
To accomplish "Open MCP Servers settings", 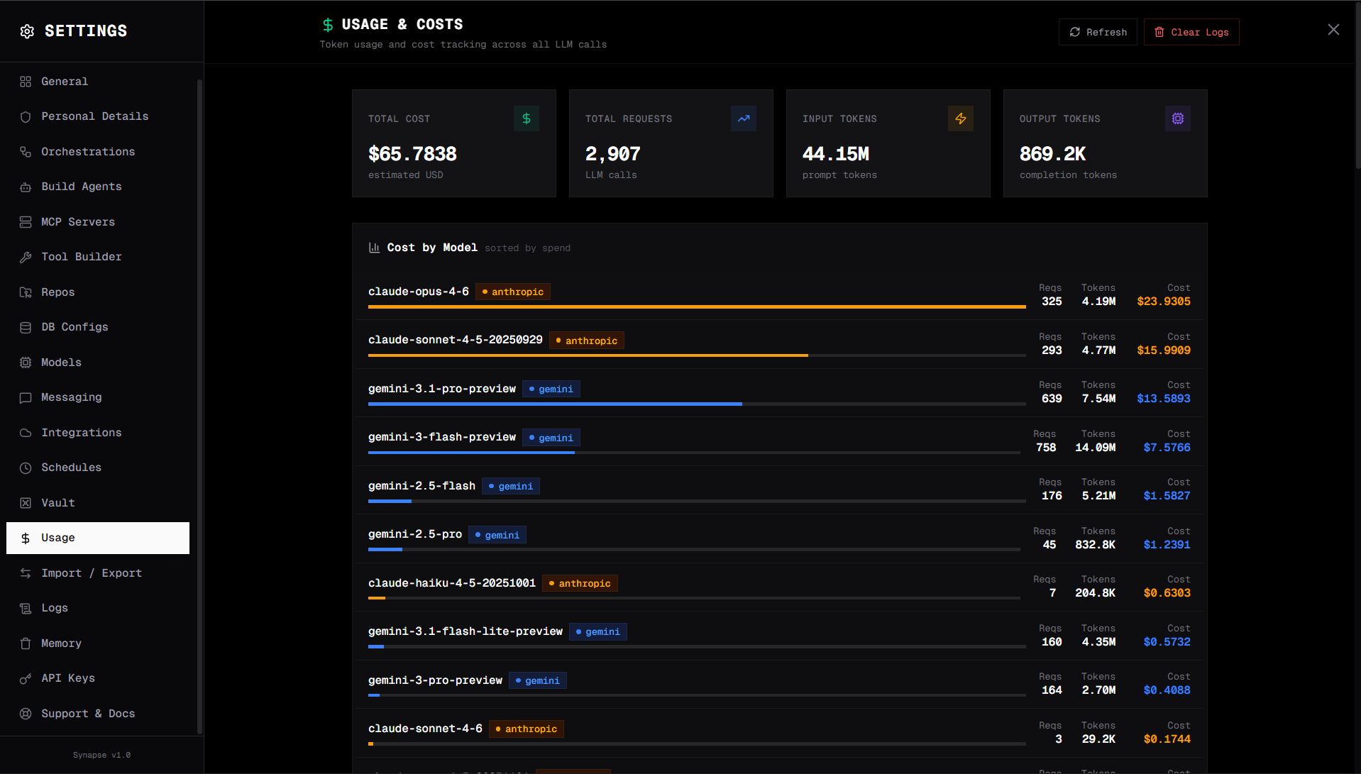I will coord(98,222).
